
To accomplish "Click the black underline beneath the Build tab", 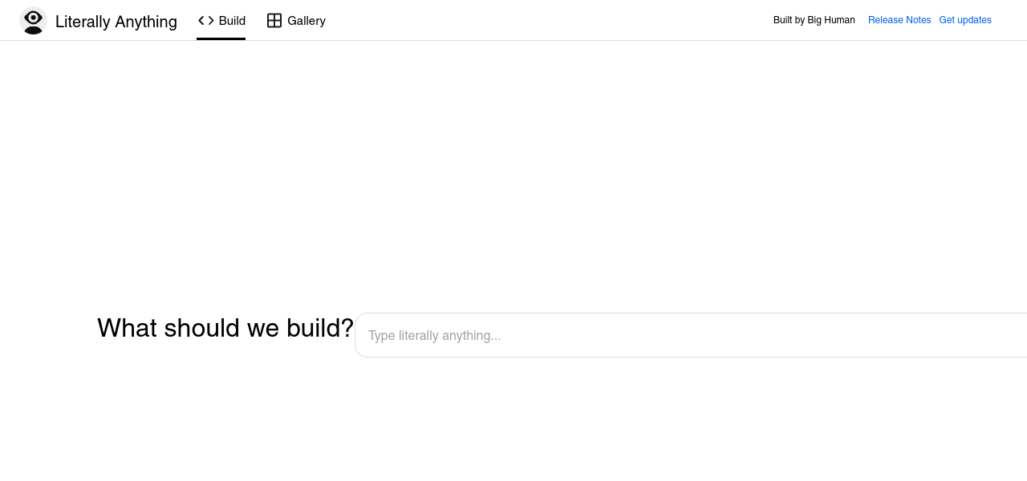I will 221,38.
